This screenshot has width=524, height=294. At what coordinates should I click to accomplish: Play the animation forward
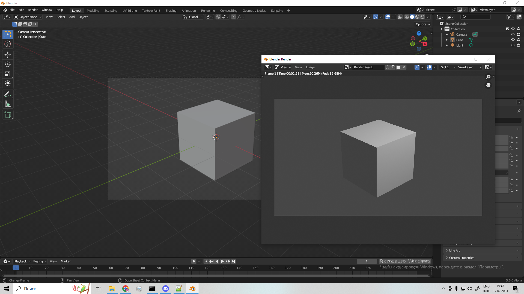point(222,261)
